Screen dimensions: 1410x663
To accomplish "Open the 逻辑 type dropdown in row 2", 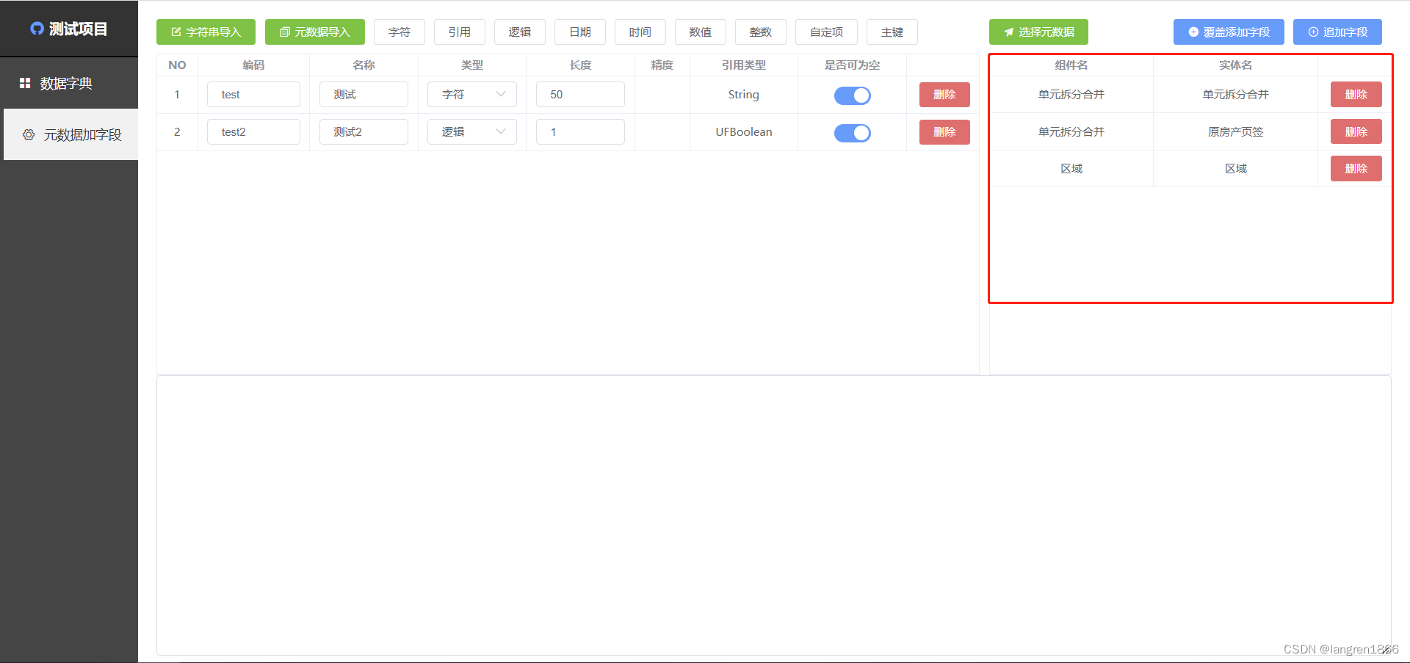I will tap(472, 132).
